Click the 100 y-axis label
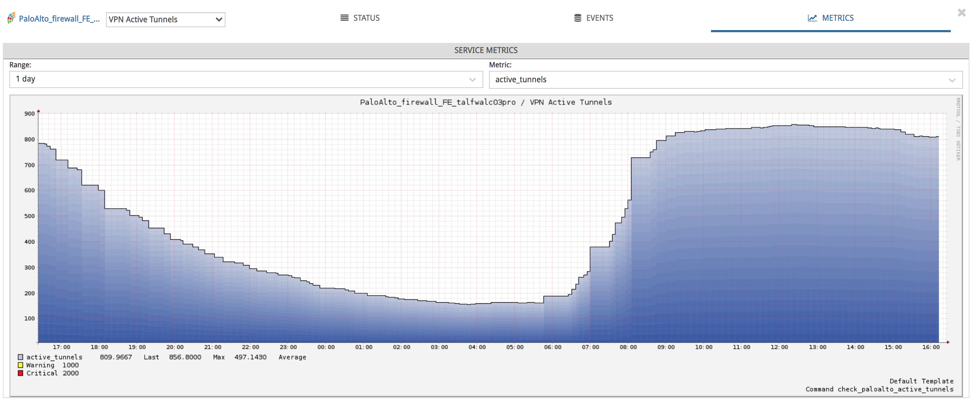 click(29, 318)
